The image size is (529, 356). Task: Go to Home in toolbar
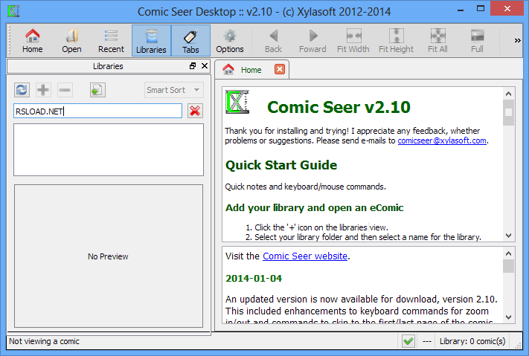point(33,40)
